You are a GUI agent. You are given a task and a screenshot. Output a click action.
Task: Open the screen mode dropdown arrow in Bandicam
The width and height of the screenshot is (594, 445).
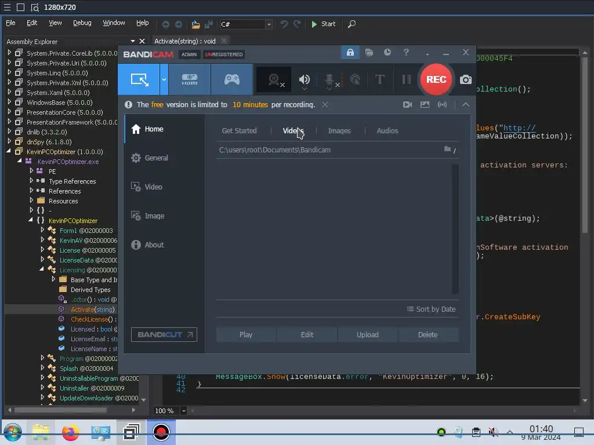coord(164,79)
